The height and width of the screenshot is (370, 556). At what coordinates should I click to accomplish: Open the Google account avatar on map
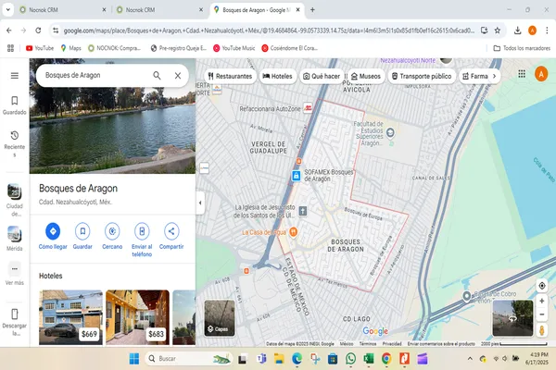point(541,74)
